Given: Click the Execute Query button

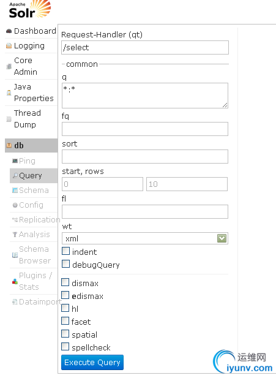Looking at the screenshot, I should (92, 362).
